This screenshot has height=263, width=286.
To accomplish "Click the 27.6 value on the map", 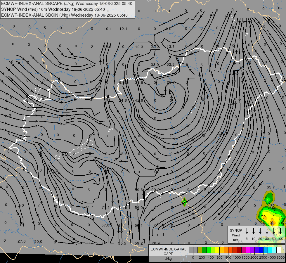I will point(22,241).
